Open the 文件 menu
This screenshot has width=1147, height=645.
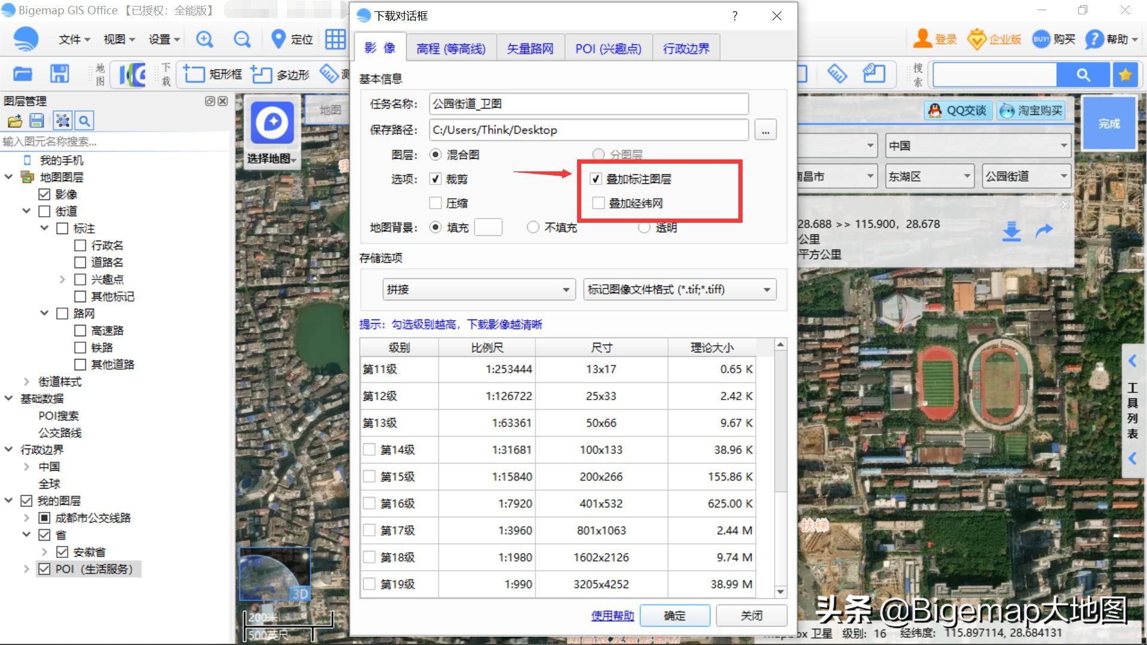pos(69,39)
